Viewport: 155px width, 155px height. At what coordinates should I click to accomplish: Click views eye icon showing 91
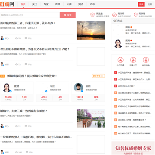click(x=16, y=126)
